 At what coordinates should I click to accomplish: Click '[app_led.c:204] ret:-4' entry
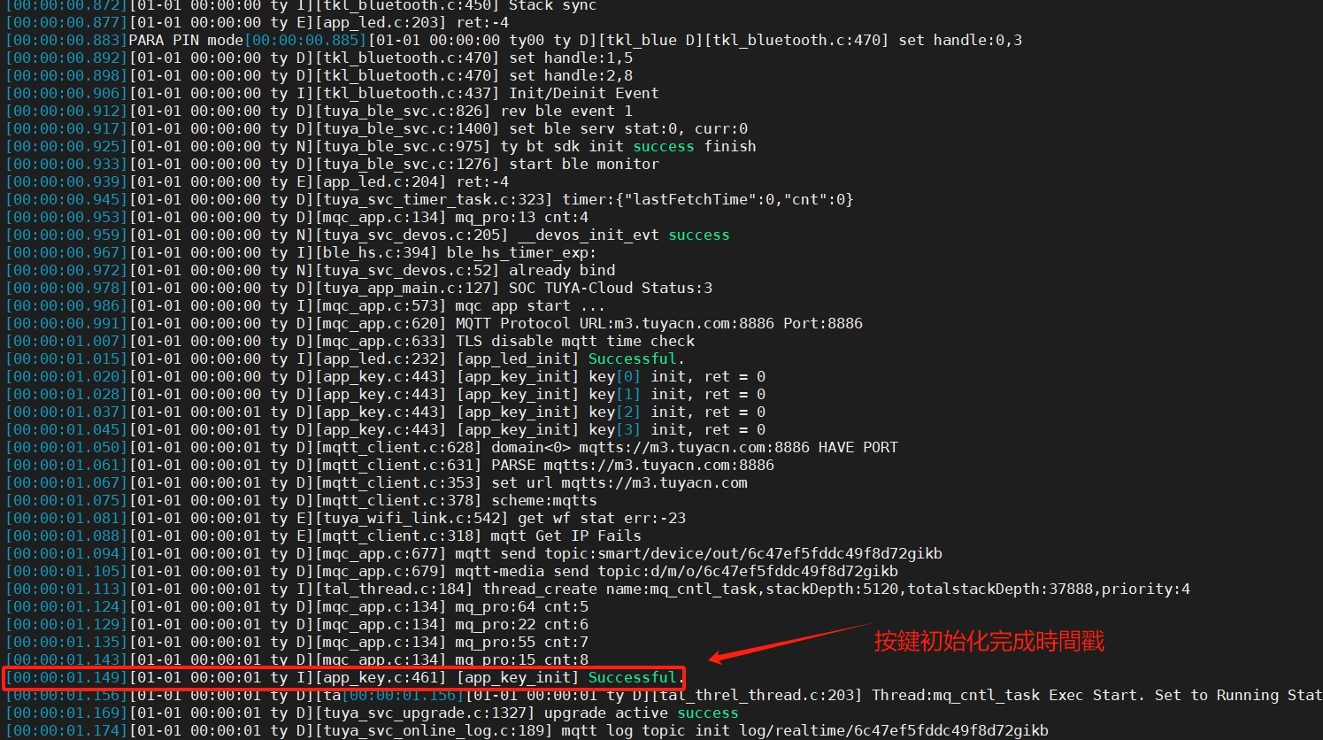pyautogui.click(x=412, y=181)
